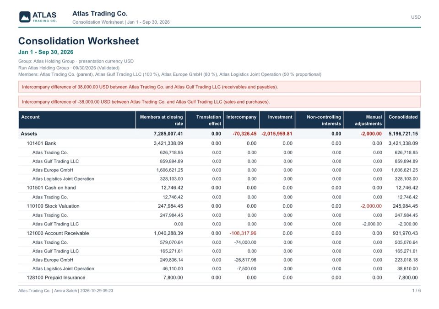The height and width of the screenshot is (309, 439).
Task: Click the red -108,317.96 intercompany value
Action: coord(243,233)
